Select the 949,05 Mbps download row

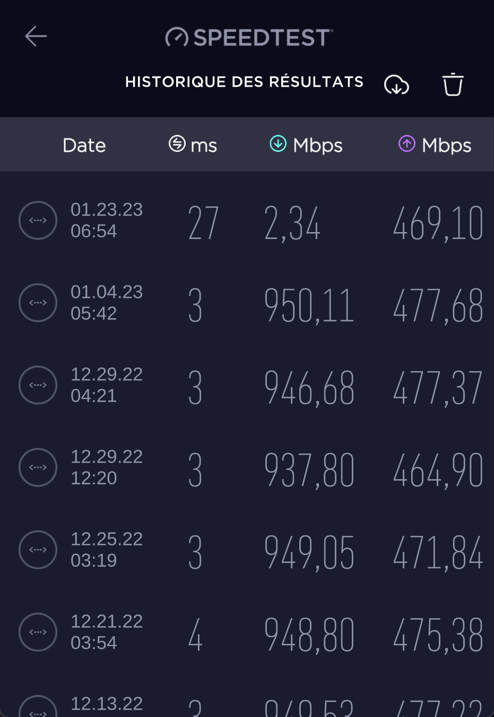point(309,552)
